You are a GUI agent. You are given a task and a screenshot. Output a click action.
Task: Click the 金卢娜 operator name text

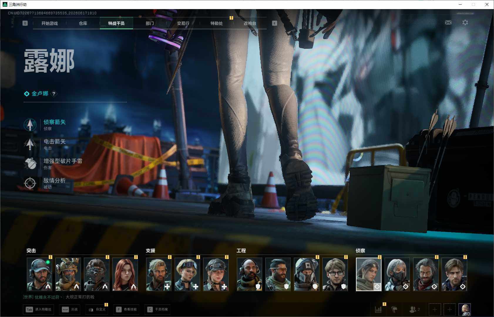pos(40,93)
